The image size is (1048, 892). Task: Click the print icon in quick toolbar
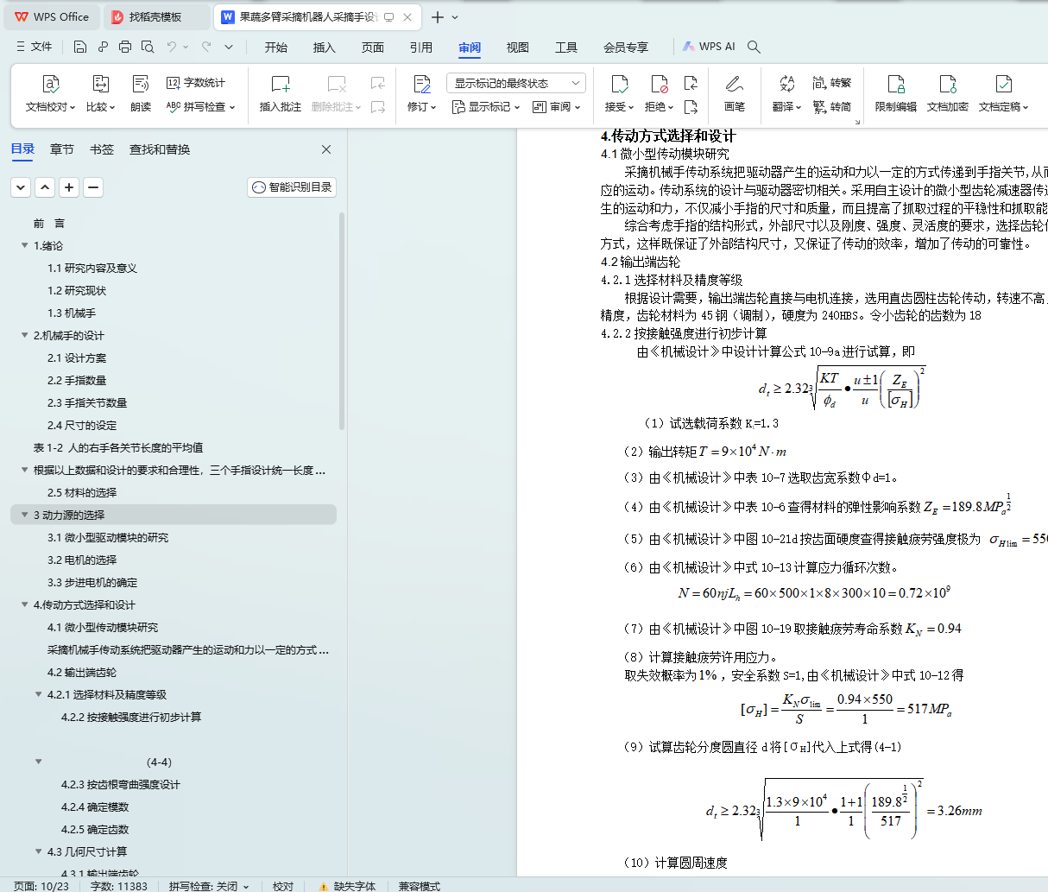125,47
